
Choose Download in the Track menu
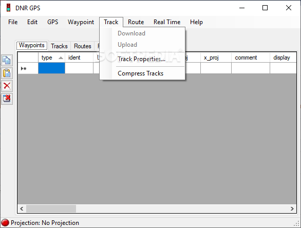coord(142,33)
